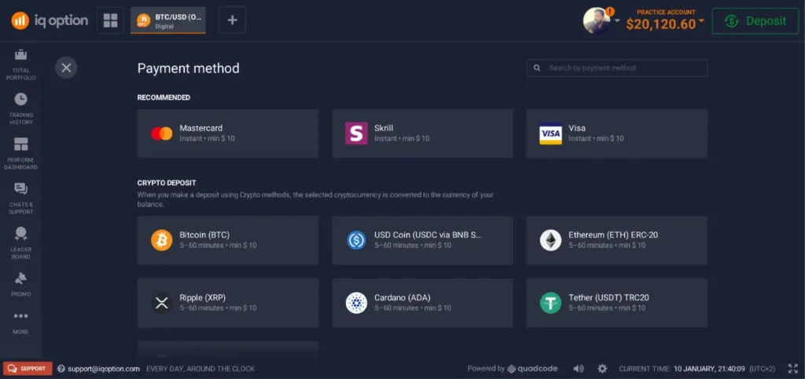805x379 pixels.
Task: Click the Mastercard logo icon
Action: (162, 133)
